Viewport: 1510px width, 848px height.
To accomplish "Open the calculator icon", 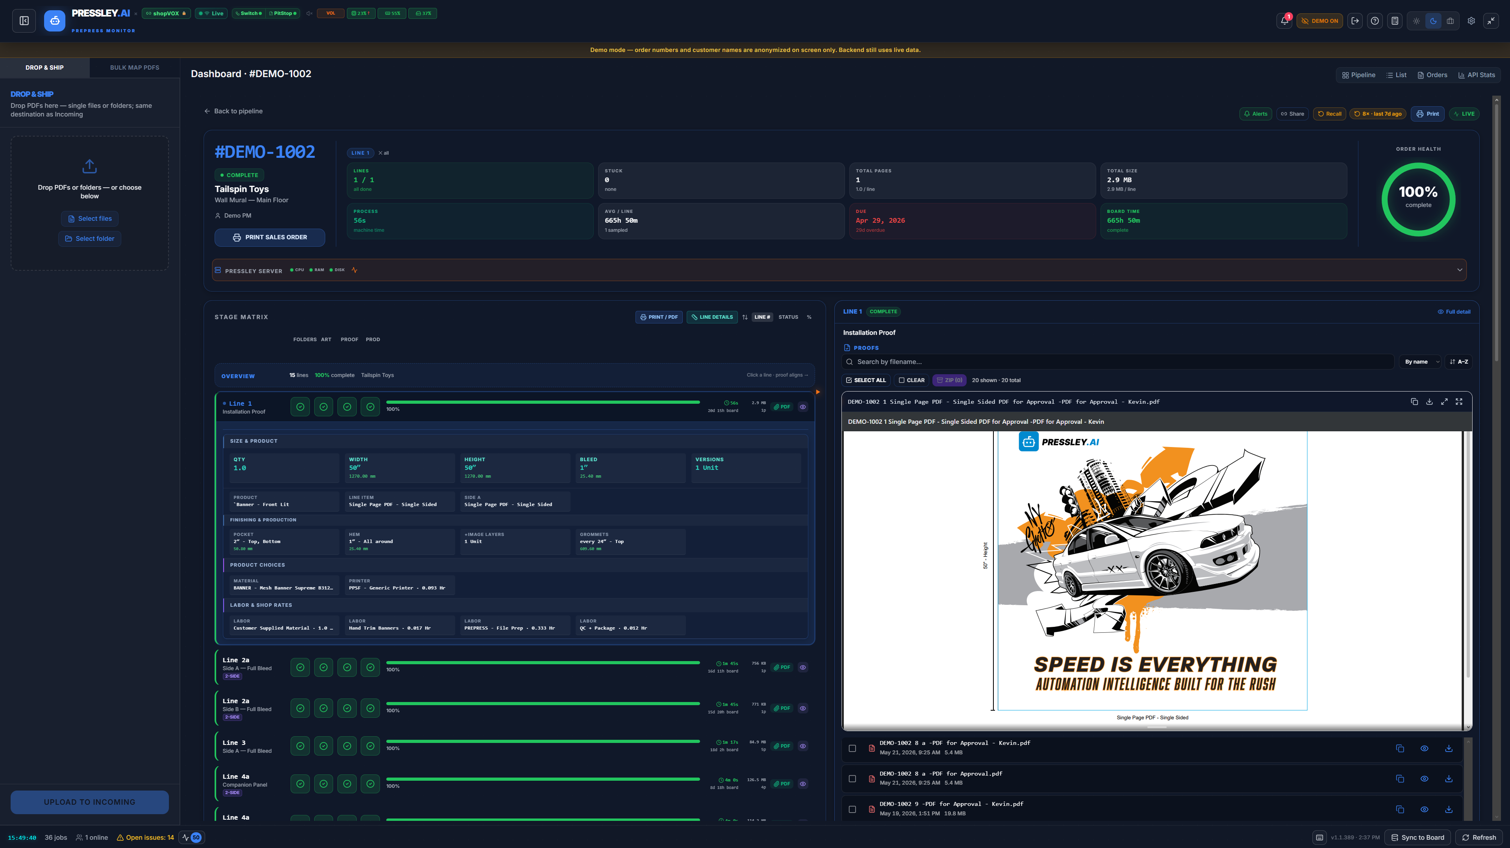I will [x=1395, y=20].
